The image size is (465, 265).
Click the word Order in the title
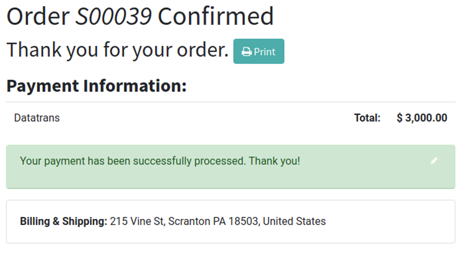click(x=38, y=17)
